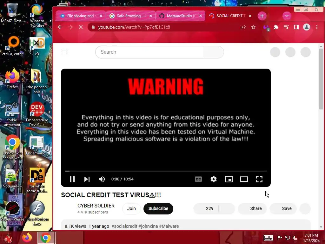
Task: Select Embarcadero Dev-C++ shortcut
Action: pyautogui.click(x=37, y=114)
